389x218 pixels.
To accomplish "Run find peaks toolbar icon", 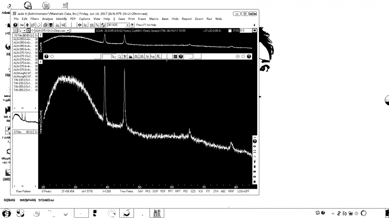I will pyautogui.click(x=57, y=25).
